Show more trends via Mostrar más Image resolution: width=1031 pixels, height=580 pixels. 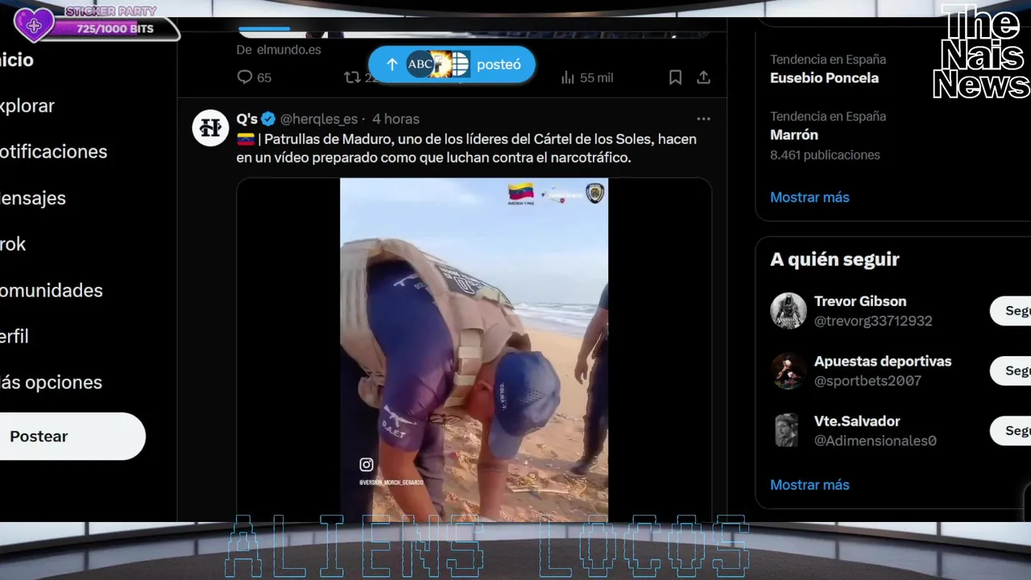pos(809,197)
